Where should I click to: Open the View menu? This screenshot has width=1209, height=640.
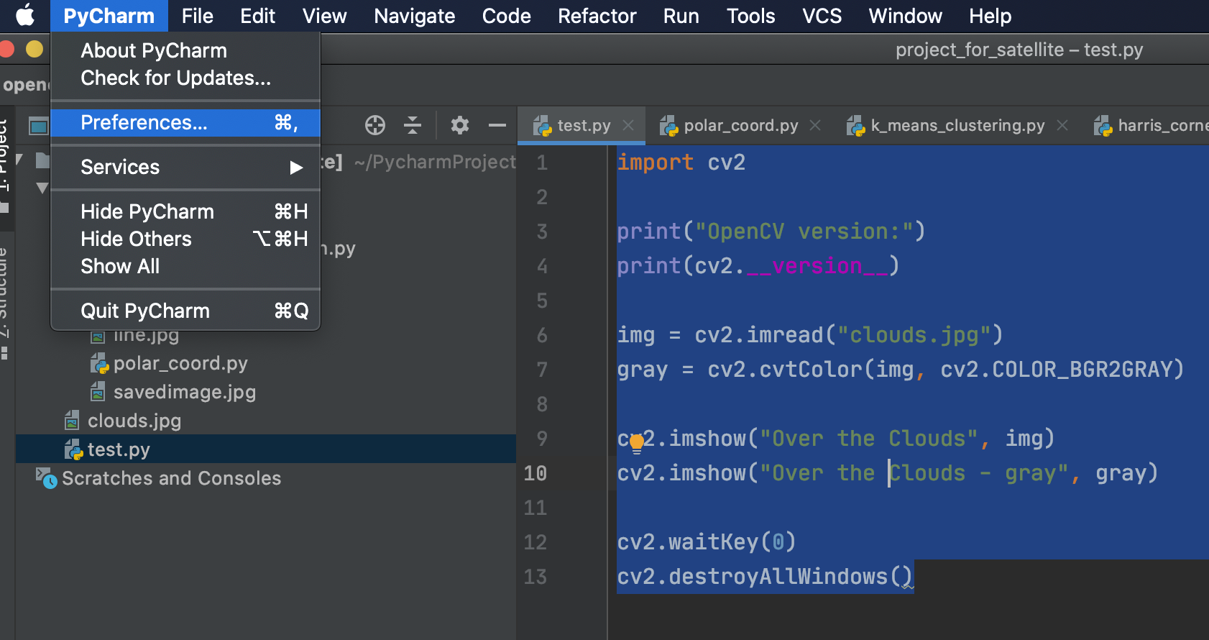324,16
